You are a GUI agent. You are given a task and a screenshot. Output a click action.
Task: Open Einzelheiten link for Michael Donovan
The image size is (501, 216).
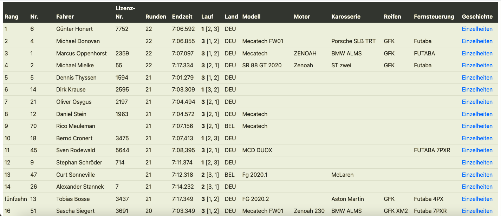477,41
